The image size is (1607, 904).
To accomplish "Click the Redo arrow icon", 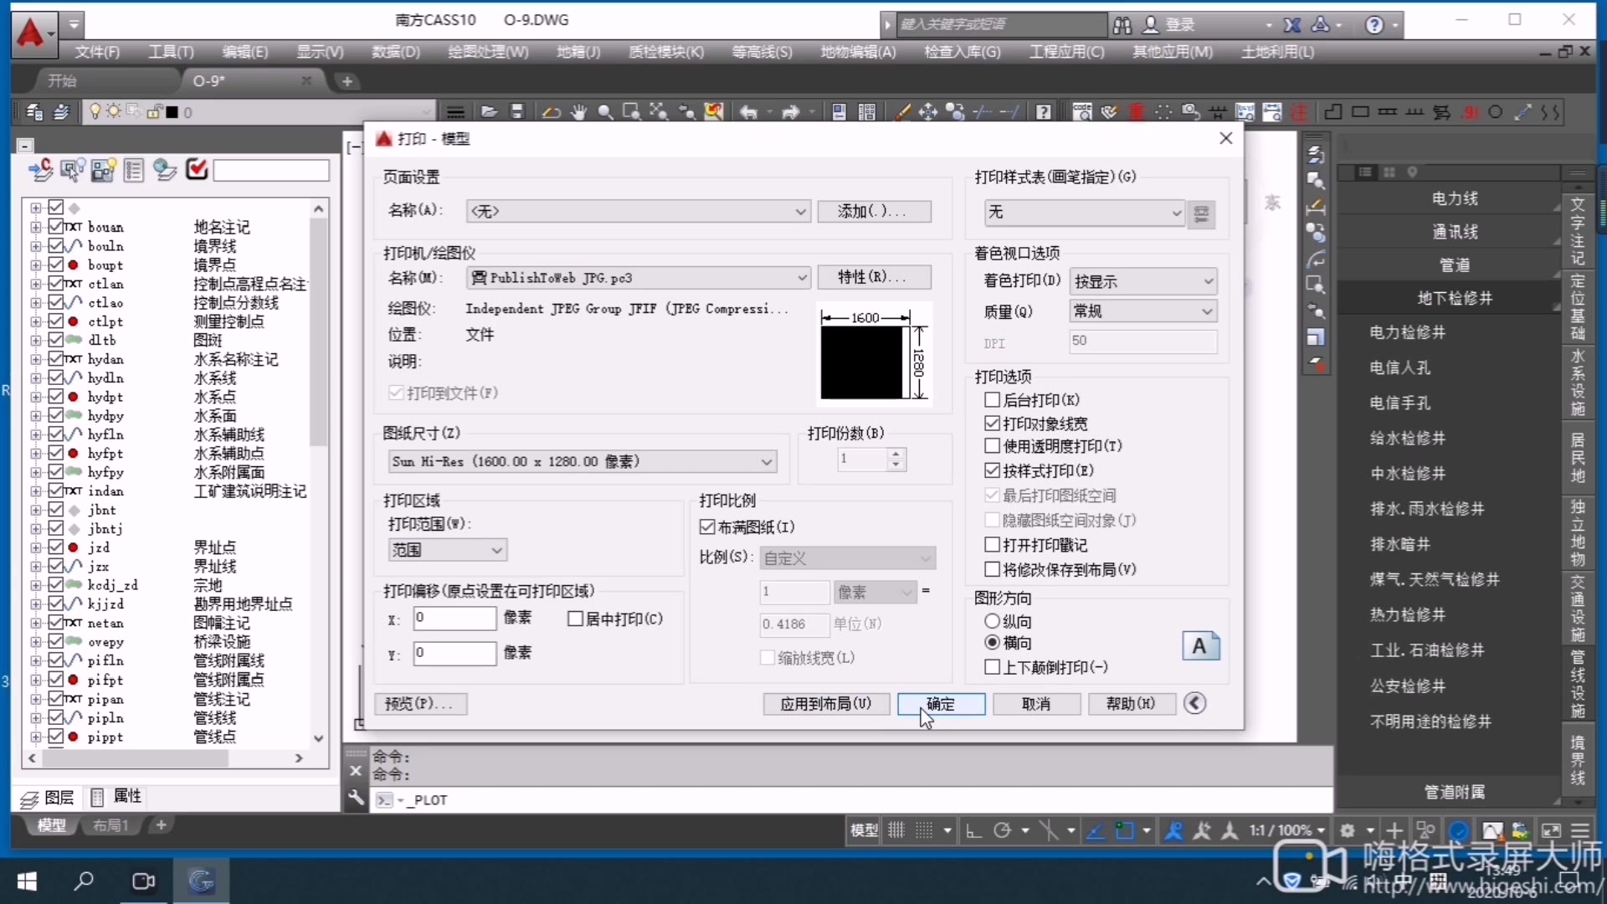I will [790, 112].
